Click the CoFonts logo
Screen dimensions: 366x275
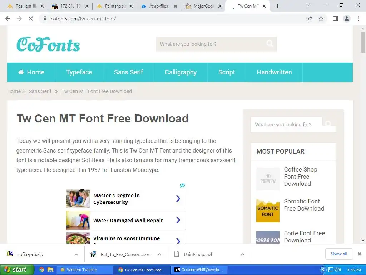(48, 44)
